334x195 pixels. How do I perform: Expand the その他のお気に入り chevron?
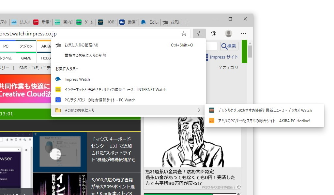[x=199, y=110]
